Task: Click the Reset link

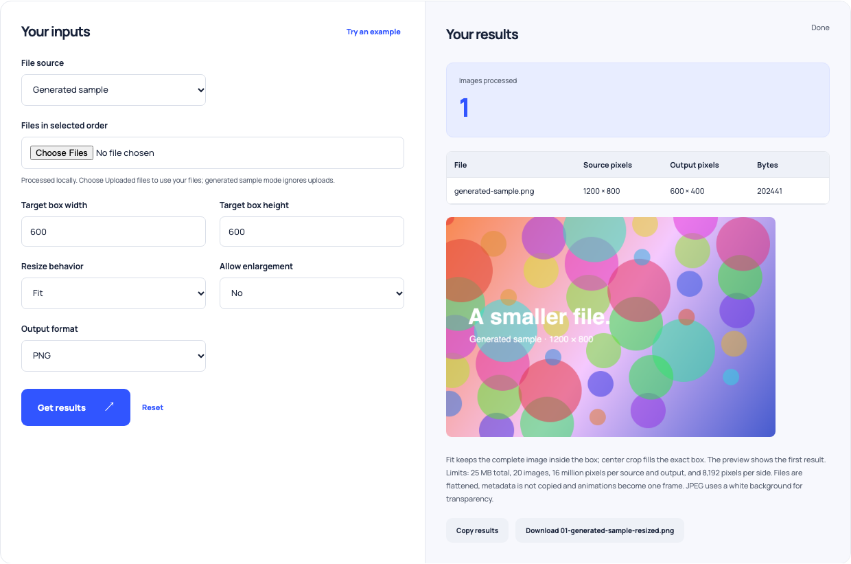Action: point(152,407)
